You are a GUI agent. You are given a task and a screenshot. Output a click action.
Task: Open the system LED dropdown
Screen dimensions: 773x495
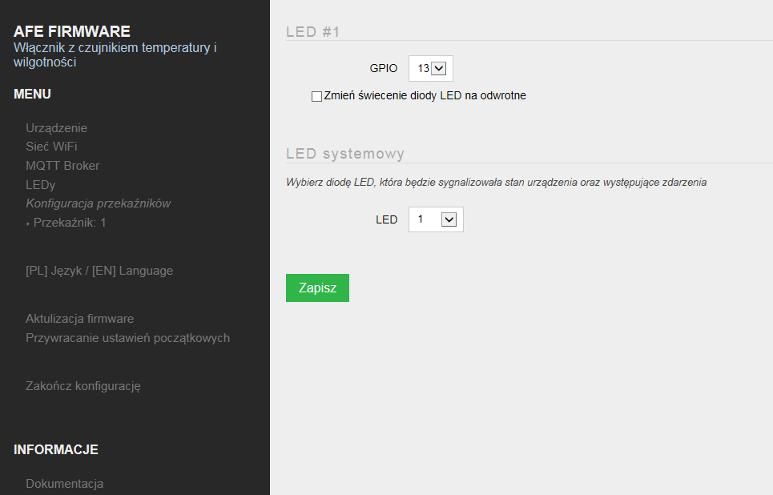click(x=436, y=219)
